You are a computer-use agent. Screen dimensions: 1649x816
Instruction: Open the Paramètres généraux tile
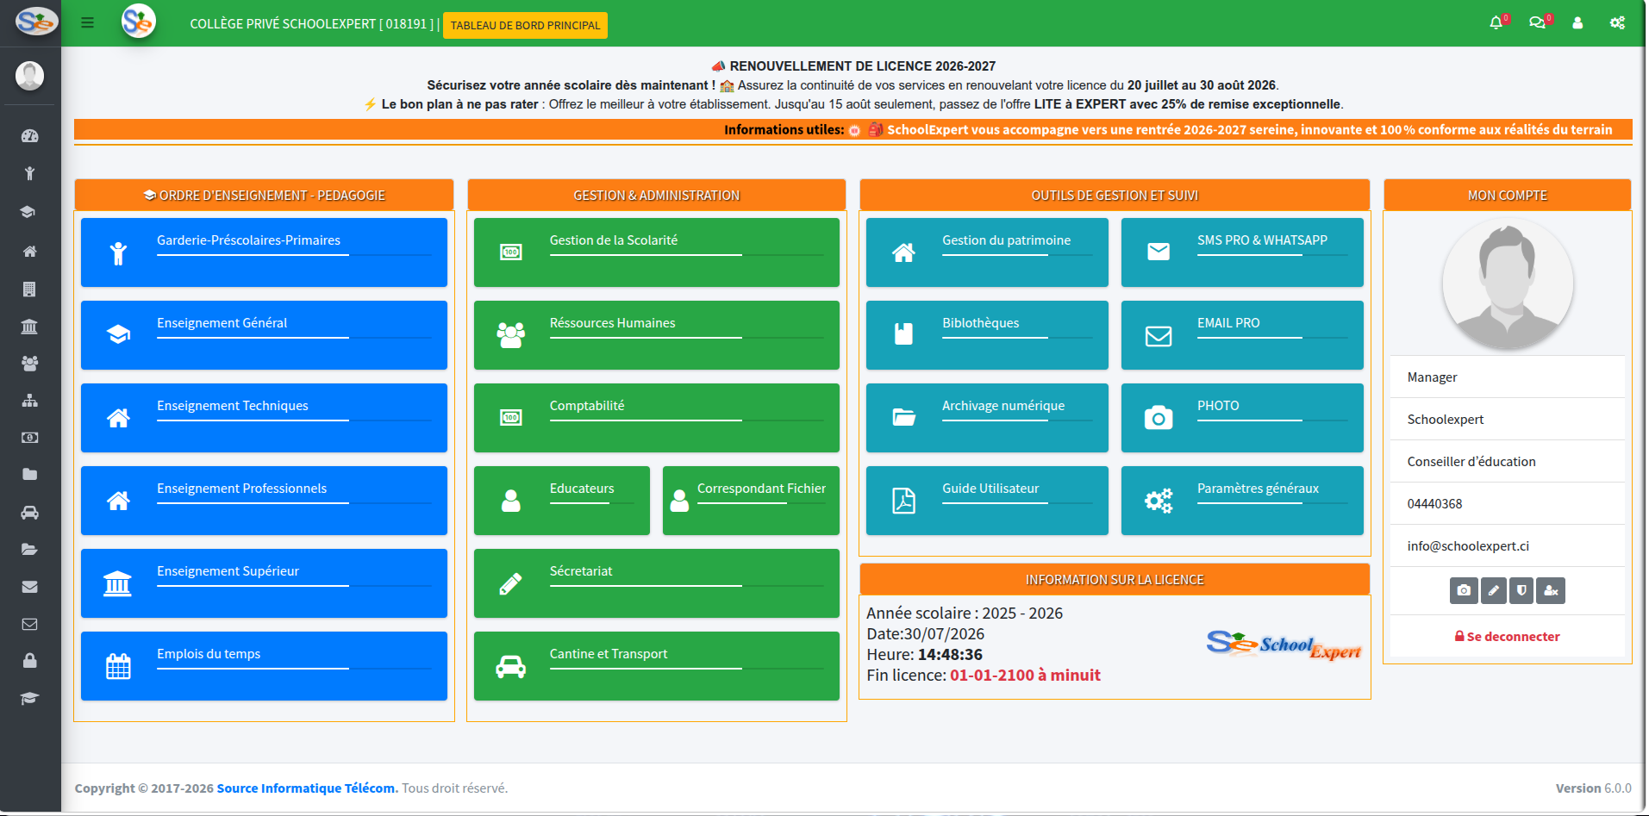[1242, 501]
